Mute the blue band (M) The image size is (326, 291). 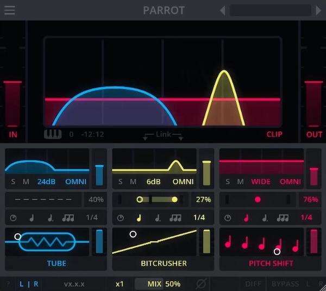26,182
